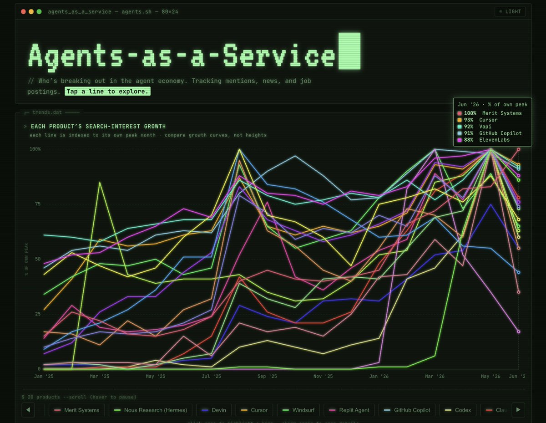Click the 'Tap a line to explore.' highlight
The height and width of the screenshot is (423, 546).
[107, 92]
